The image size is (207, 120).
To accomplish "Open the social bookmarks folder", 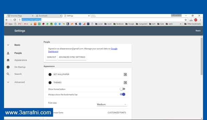I will (99, 24).
